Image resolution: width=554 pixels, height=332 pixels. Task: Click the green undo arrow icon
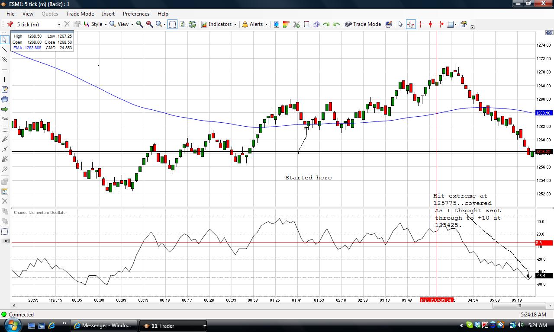pyautogui.click(x=336, y=24)
